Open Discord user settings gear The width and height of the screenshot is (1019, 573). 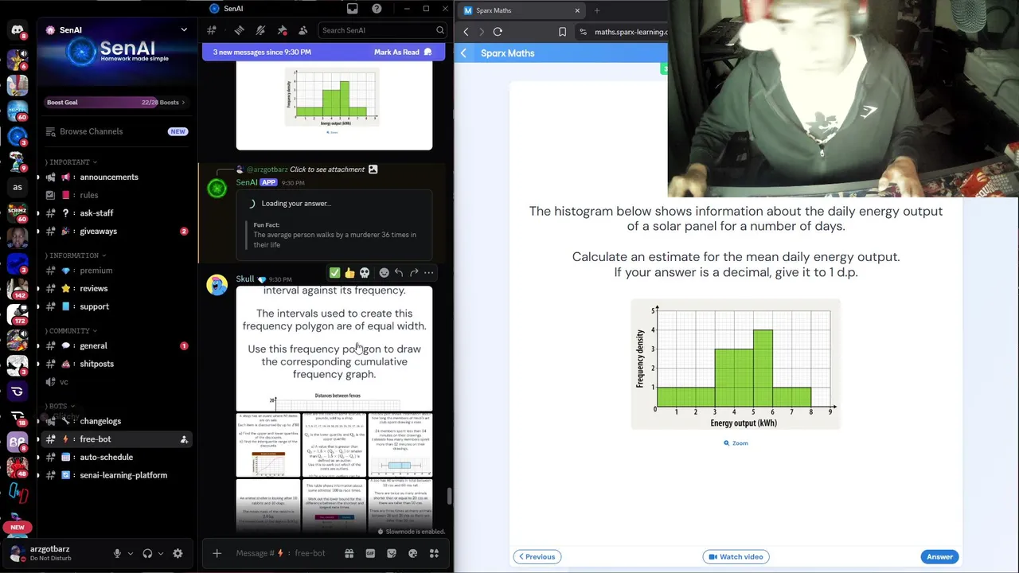pos(178,554)
